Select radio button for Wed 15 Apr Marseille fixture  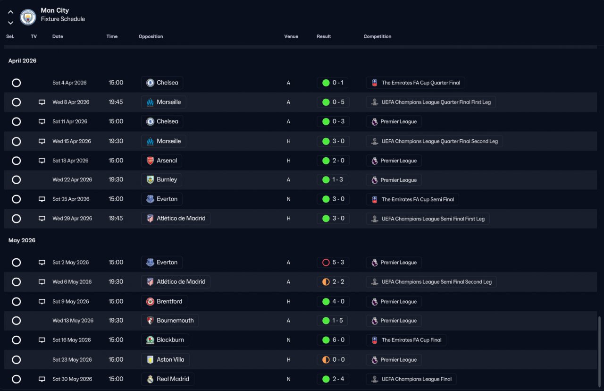pos(16,141)
